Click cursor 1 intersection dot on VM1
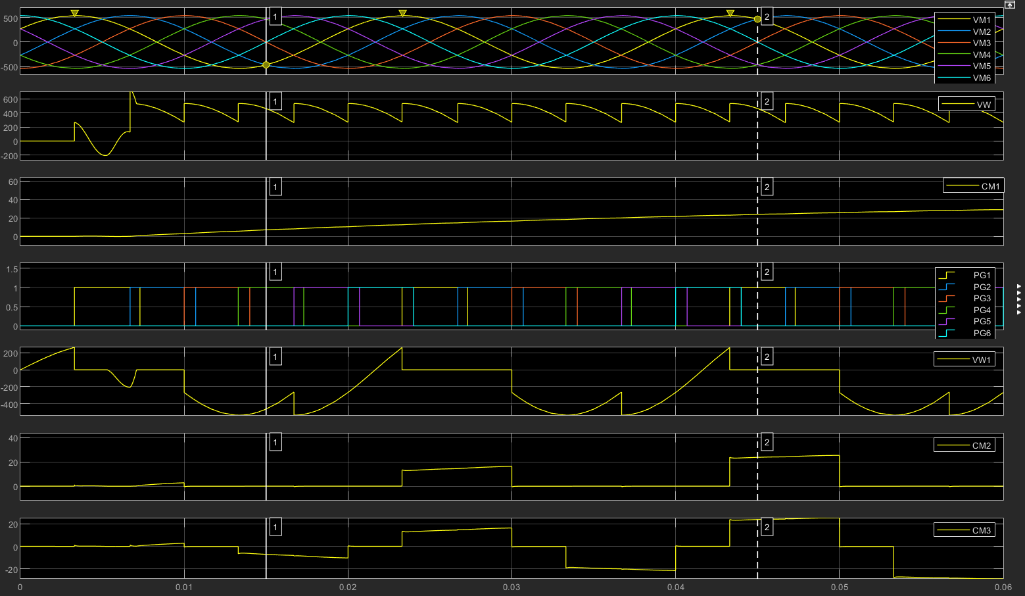 [266, 65]
